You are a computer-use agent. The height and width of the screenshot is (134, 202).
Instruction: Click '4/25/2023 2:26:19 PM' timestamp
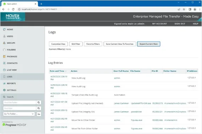[x=59, y=78]
